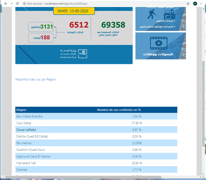Viewport: 206px width, 180px height.
Task: Click the 'Répartition des cas par Région' heading
Action: pyautogui.click(x=36, y=80)
